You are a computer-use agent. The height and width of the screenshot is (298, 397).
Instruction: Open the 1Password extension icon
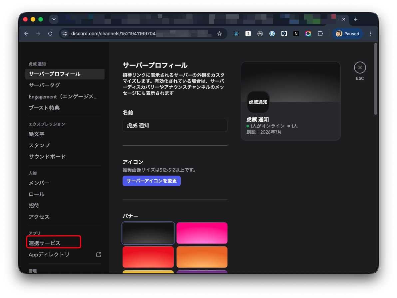point(272,34)
